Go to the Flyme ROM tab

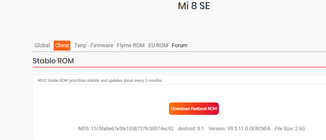[130, 45]
